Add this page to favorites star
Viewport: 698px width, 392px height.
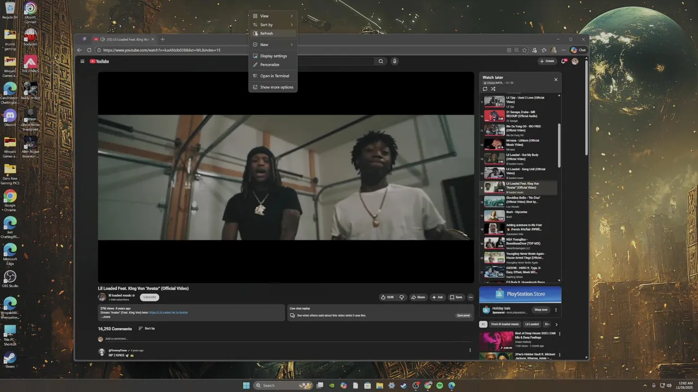525,50
